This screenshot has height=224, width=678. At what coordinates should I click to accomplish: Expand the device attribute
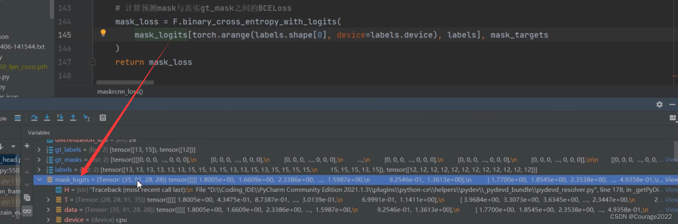point(48,219)
